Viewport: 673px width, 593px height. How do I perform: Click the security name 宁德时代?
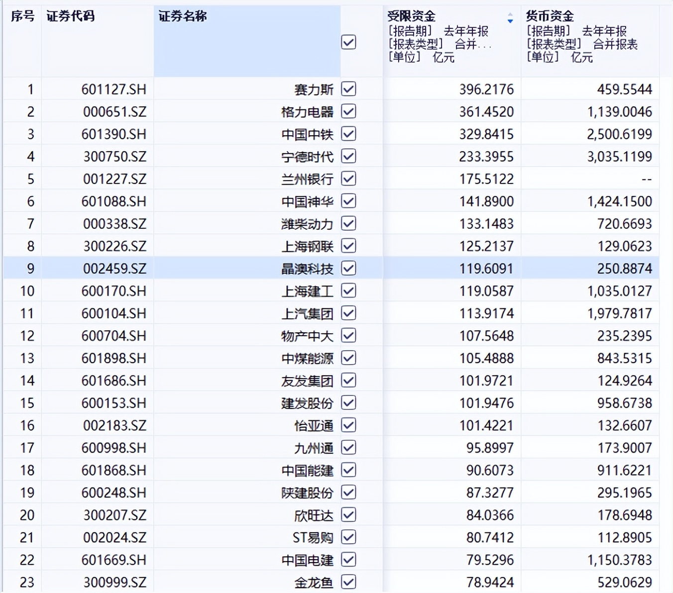pos(307,157)
